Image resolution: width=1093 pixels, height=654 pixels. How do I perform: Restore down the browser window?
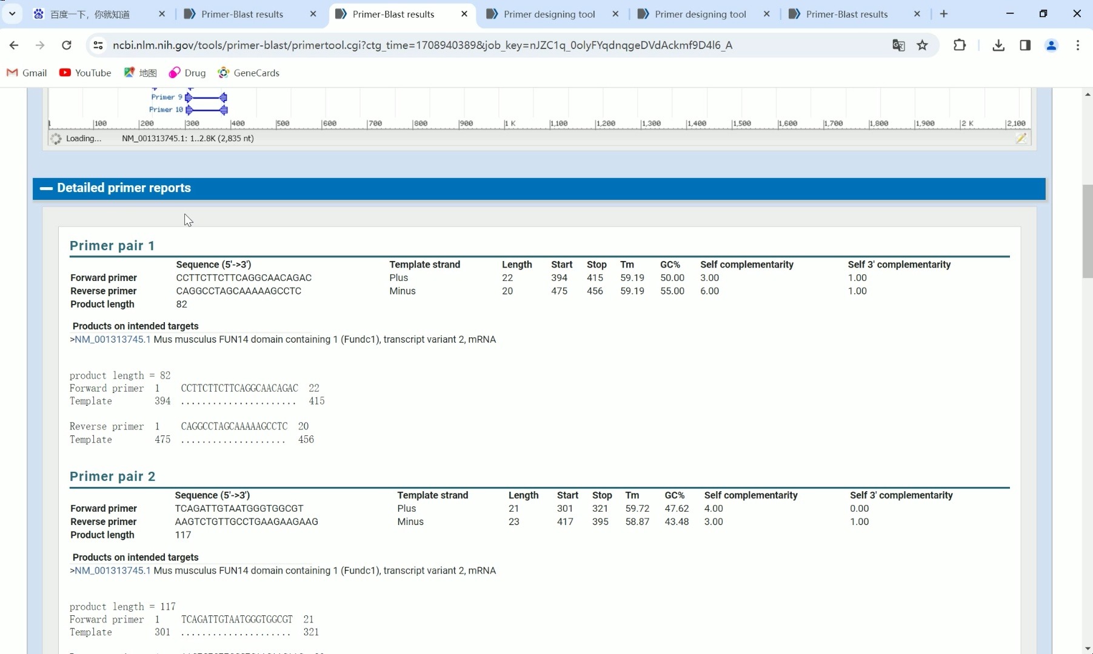coord(1043,13)
